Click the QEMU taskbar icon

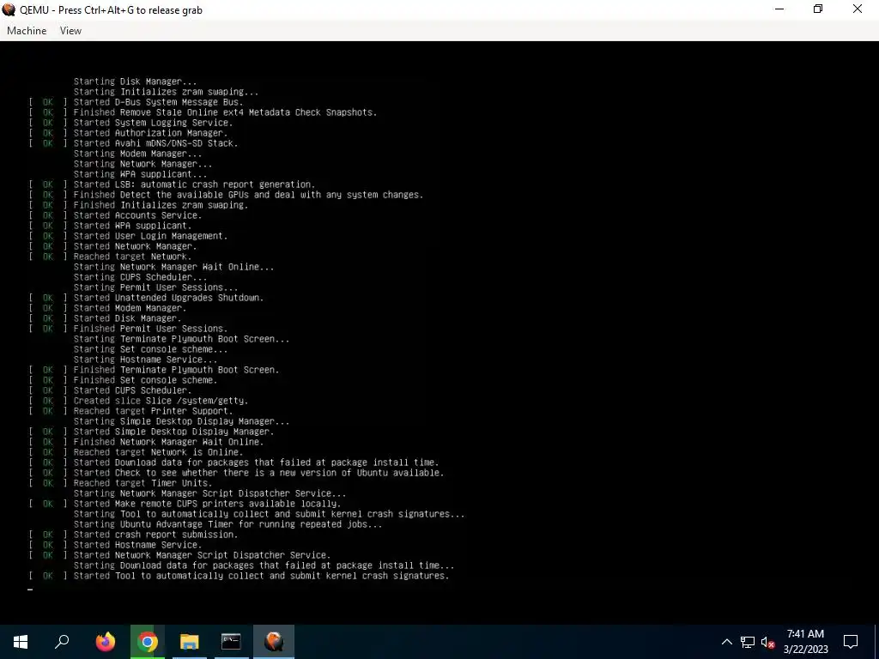tap(274, 642)
